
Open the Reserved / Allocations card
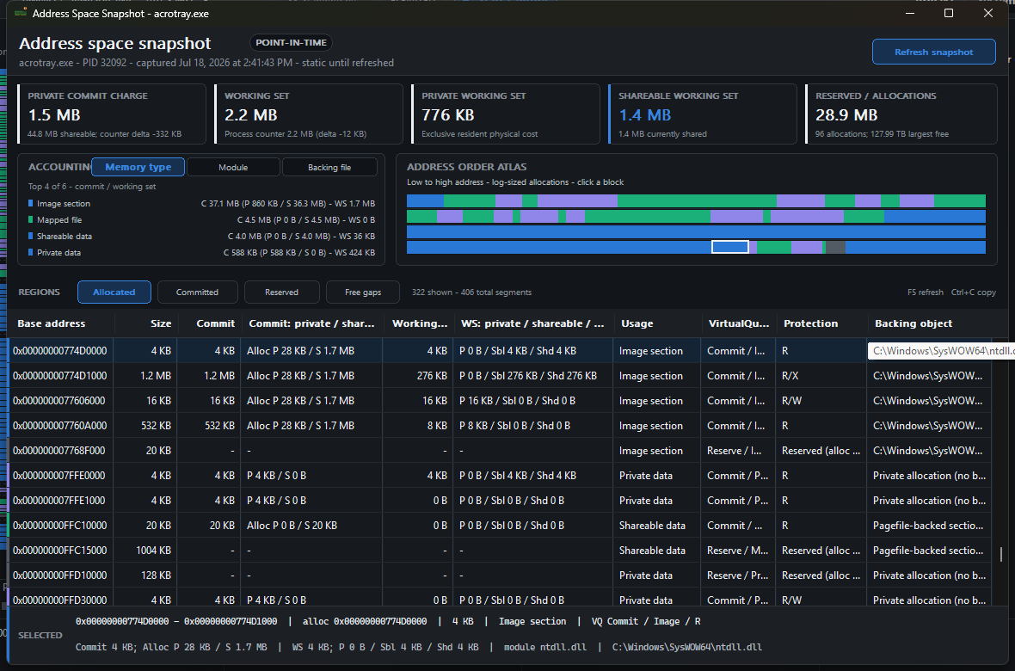tap(901, 114)
